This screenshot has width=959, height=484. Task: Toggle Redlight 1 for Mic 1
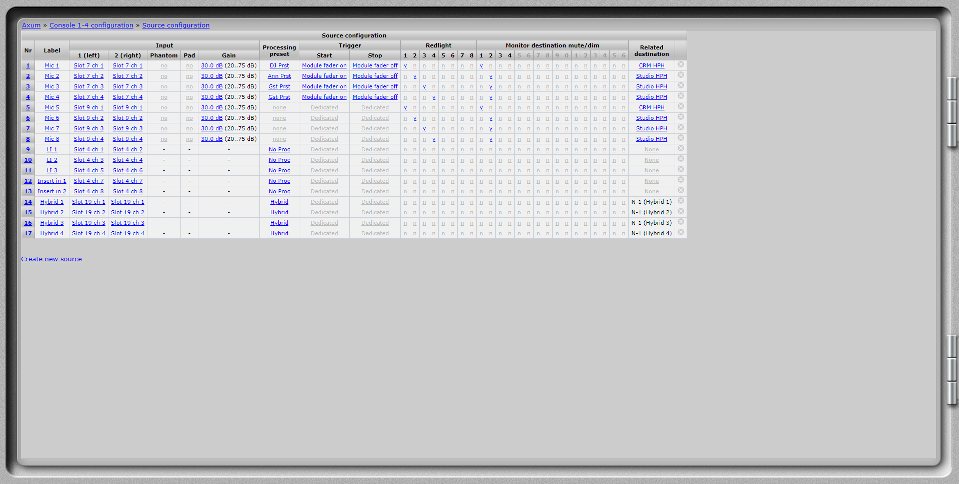point(405,66)
